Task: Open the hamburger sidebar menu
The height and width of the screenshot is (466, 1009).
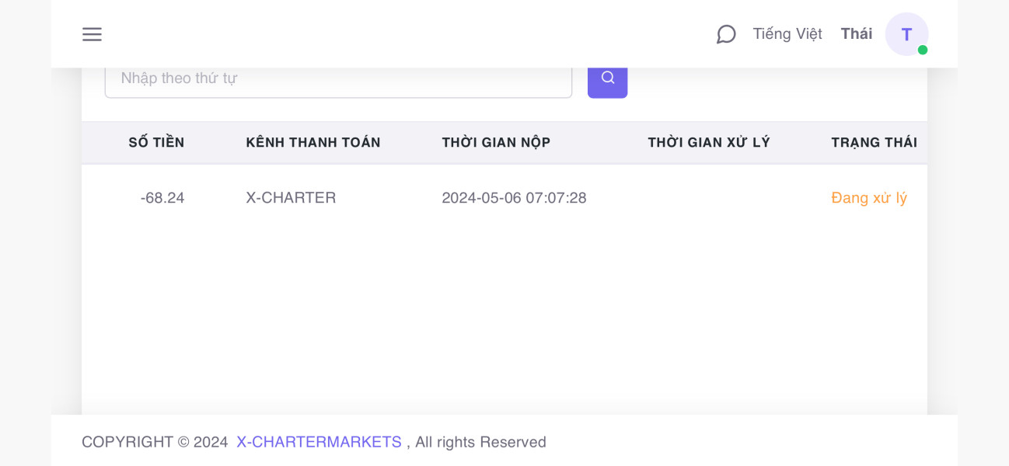Action: [x=92, y=34]
